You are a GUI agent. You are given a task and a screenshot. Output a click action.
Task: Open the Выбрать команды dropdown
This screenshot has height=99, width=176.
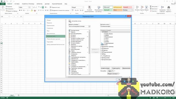point(79,26)
